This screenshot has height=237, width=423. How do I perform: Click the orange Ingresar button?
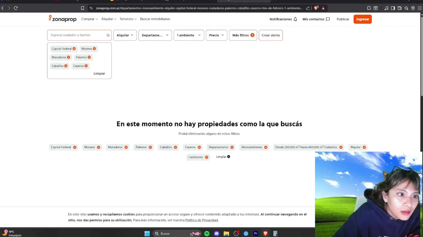363,19
